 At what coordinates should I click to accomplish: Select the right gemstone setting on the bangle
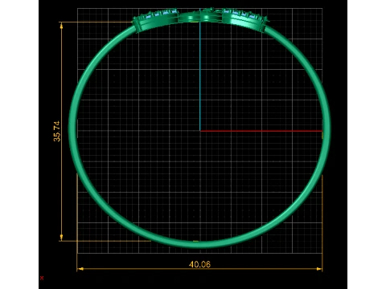point(244,19)
